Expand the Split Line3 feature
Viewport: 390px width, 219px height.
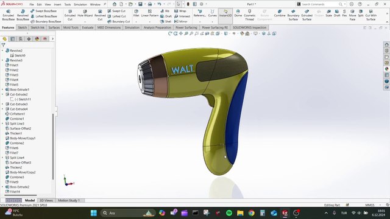pos(2,123)
